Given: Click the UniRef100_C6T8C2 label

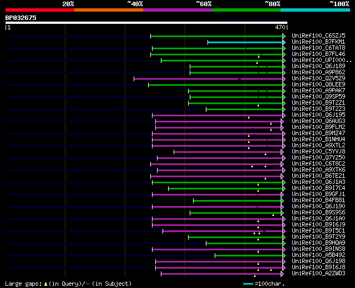Looking at the screenshot, I should pos(318,164).
